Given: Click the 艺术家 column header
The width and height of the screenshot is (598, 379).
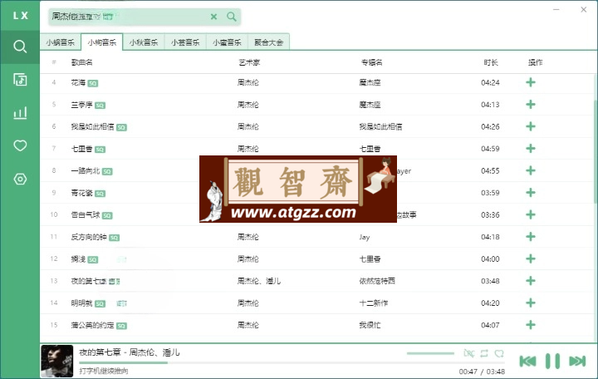Looking at the screenshot, I should coord(249,62).
